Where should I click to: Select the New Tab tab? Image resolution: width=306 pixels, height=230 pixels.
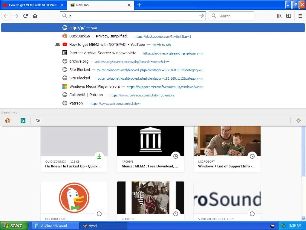[x=101, y=5]
